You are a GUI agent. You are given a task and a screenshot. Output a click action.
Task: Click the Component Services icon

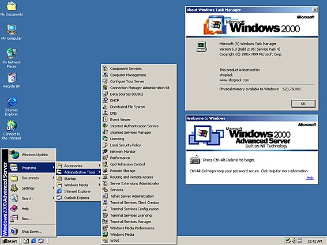click(105, 69)
